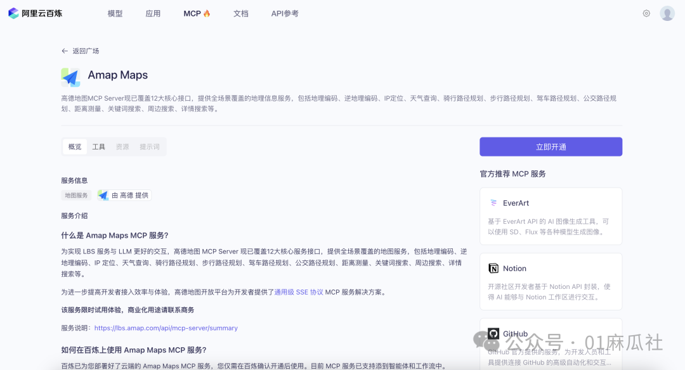685x370 pixels.
Task: Click the GitHub service icon
Action: click(x=495, y=333)
